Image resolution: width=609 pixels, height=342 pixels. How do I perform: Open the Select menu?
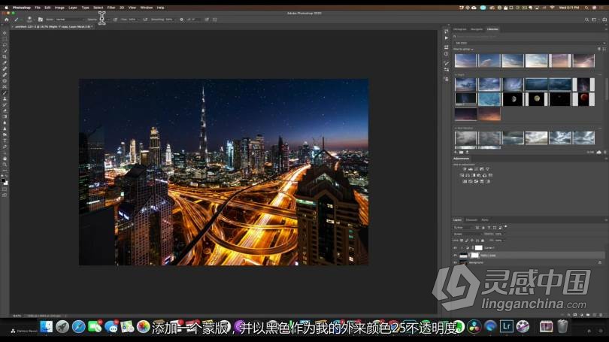click(x=98, y=8)
